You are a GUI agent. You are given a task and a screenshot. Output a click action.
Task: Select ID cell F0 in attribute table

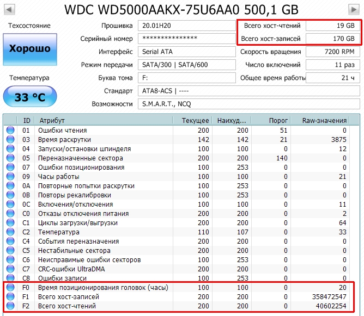(26, 288)
